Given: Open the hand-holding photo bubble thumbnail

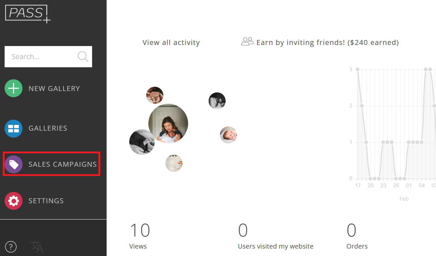Looking at the screenshot, I should pos(155,95).
